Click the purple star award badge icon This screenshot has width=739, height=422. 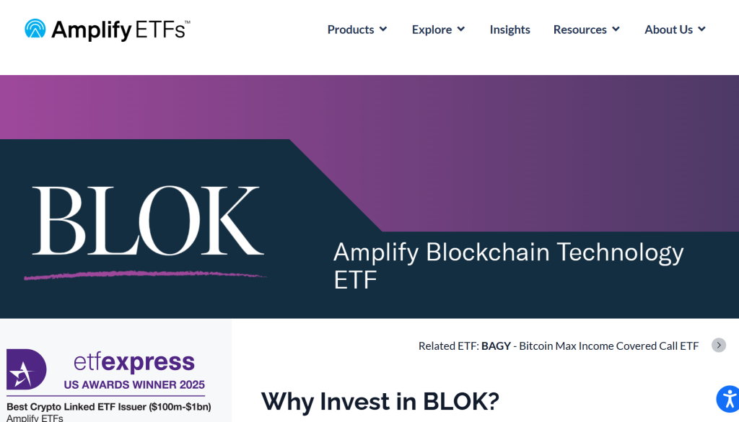tap(27, 369)
